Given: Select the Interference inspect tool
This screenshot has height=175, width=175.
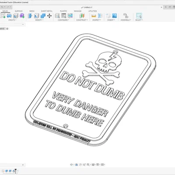Looking at the screenshot, I should 100,16.
